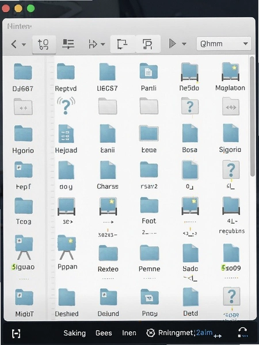Open the FepF folder

[24, 170]
